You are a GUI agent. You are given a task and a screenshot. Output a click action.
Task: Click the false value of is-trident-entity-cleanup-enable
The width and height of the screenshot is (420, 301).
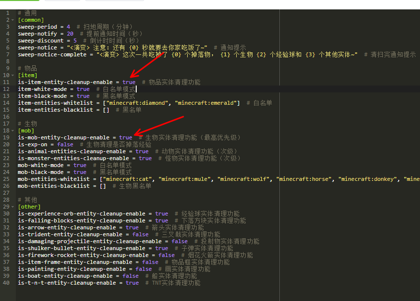pos(140,234)
